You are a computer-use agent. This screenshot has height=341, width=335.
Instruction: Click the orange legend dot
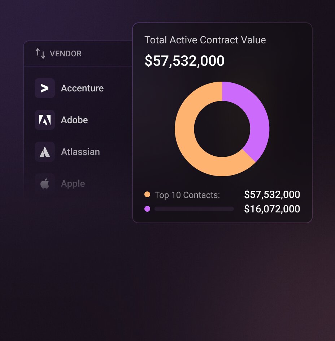pos(147,195)
